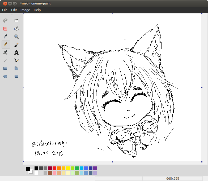Image resolution: width=208 pixels, height=181 pixels.
Task: Choose the bright red palette color
Action: (x=54, y=168)
